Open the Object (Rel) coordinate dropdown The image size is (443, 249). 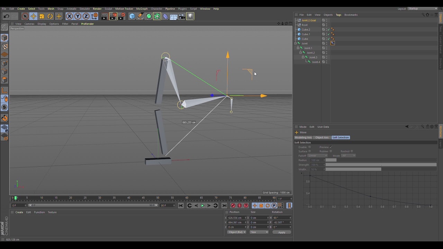click(x=237, y=232)
